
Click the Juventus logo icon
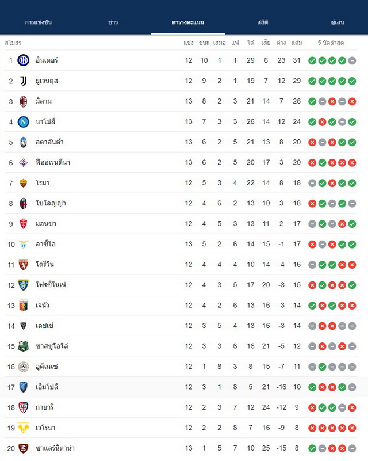tap(24, 81)
